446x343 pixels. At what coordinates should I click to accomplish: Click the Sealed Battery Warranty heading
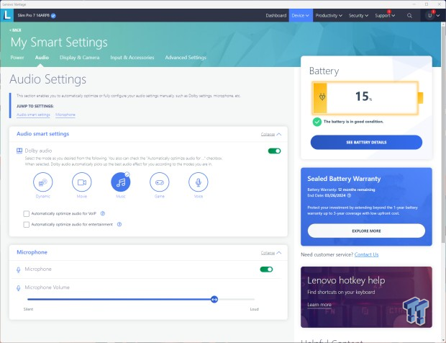pos(344,179)
